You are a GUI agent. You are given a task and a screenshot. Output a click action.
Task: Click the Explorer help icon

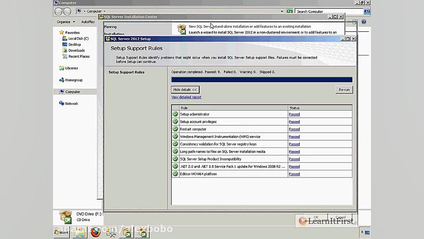(x=363, y=22)
